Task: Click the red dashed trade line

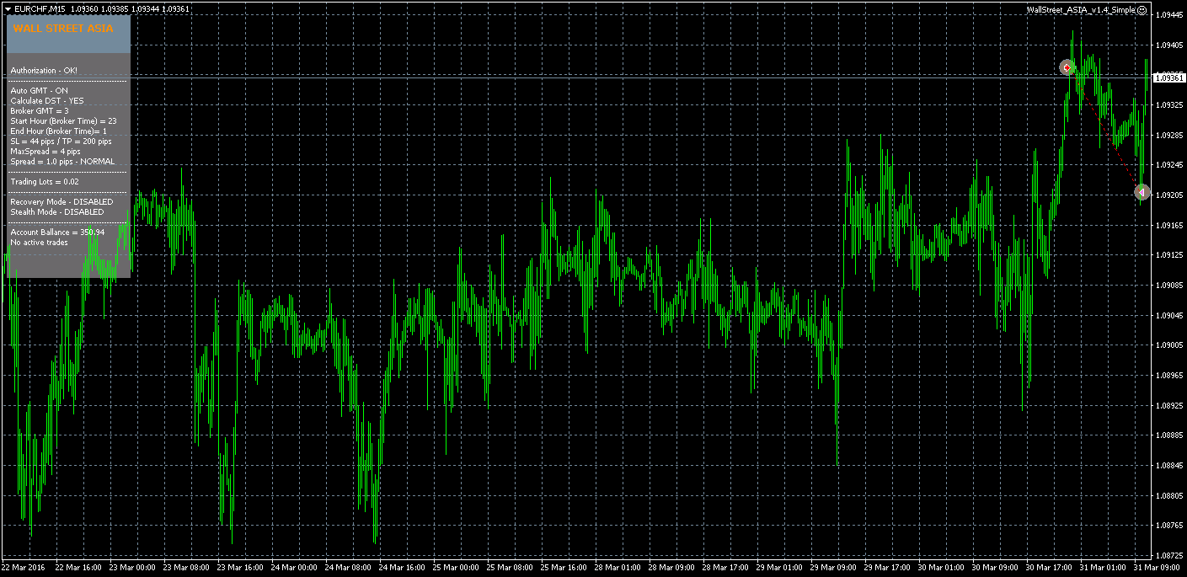Action: coord(1104,131)
